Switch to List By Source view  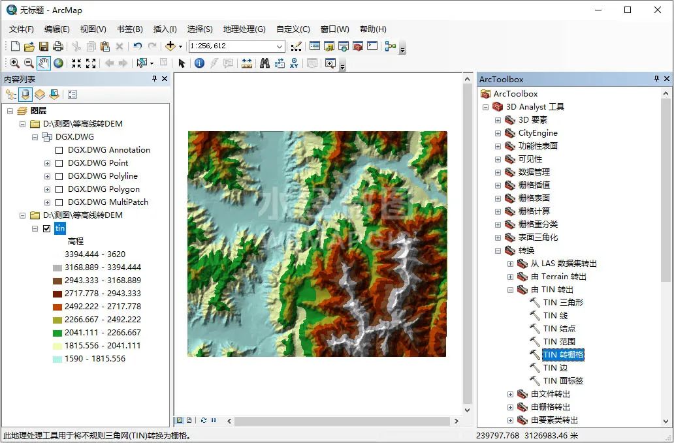tap(25, 95)
